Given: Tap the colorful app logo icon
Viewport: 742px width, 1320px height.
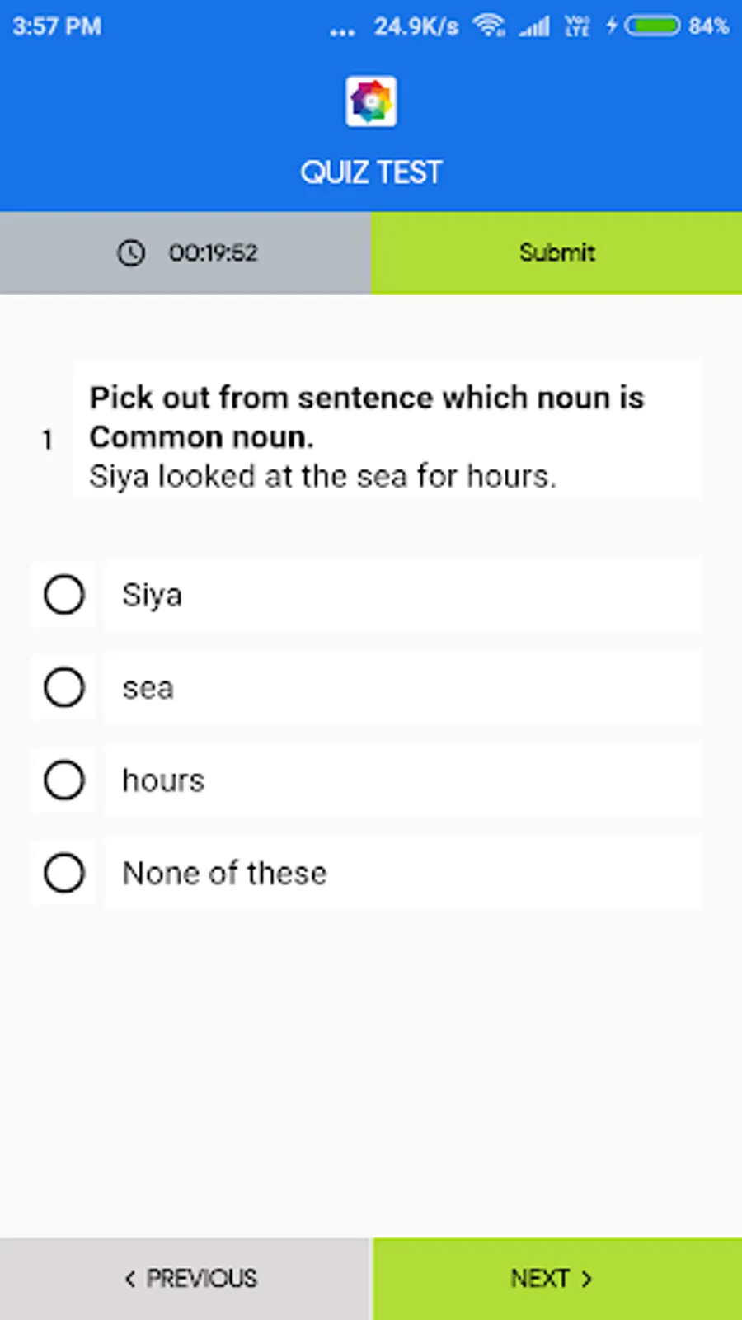Looking at the screenshot, I should point(371,101).
